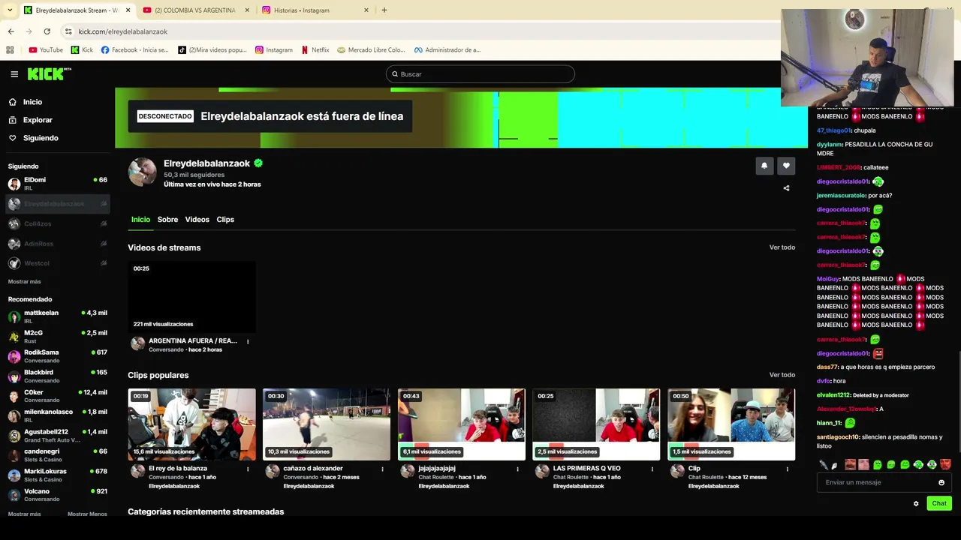
Task: Select the Inicio channel tab
Action: pos(140,220)
